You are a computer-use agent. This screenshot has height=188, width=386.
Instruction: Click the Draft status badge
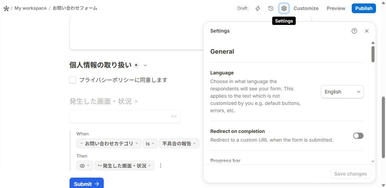[x=242, y=8]
